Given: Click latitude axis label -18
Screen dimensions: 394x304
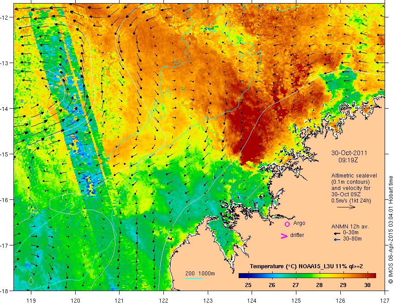Looking at the screenshot, I should coord(5,291).
